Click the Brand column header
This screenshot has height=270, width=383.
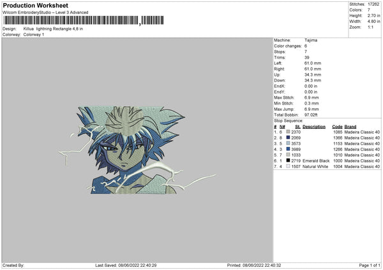click(350, 127)
